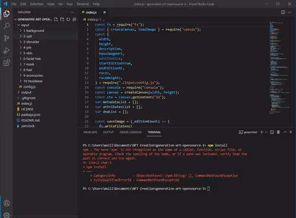Open the Run menu
Image resolution: width=296 pixels, height=218 pixels.
tap(70, 4)
